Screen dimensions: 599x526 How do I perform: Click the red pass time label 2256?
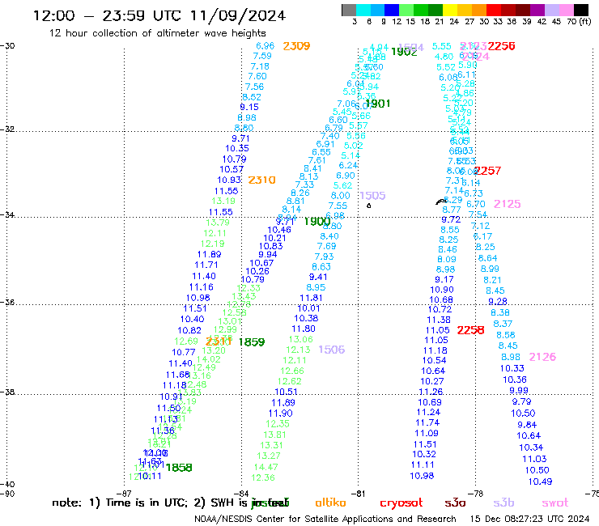point(501,46)
